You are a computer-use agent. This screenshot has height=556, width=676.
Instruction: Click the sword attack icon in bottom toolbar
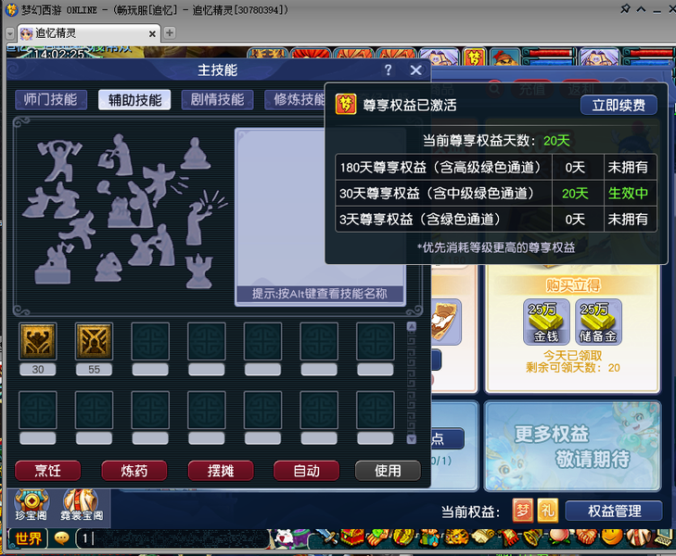328,537
